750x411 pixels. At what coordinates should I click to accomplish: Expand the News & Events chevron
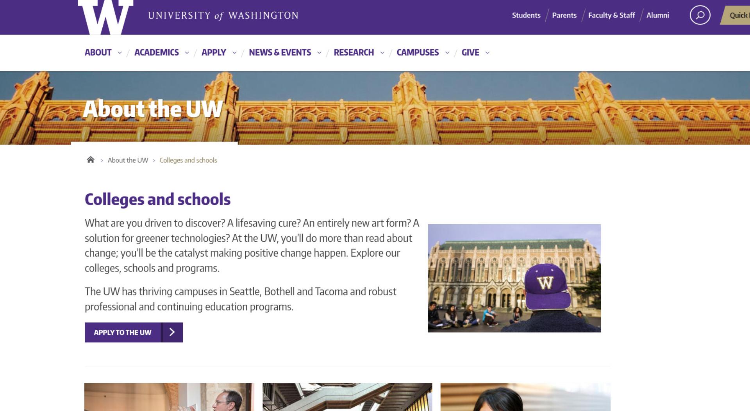pyautogui.click(x=319, y=53)
